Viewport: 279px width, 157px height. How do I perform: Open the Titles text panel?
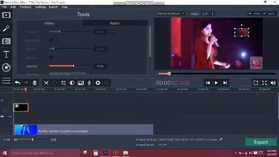[x=6, y=54]
